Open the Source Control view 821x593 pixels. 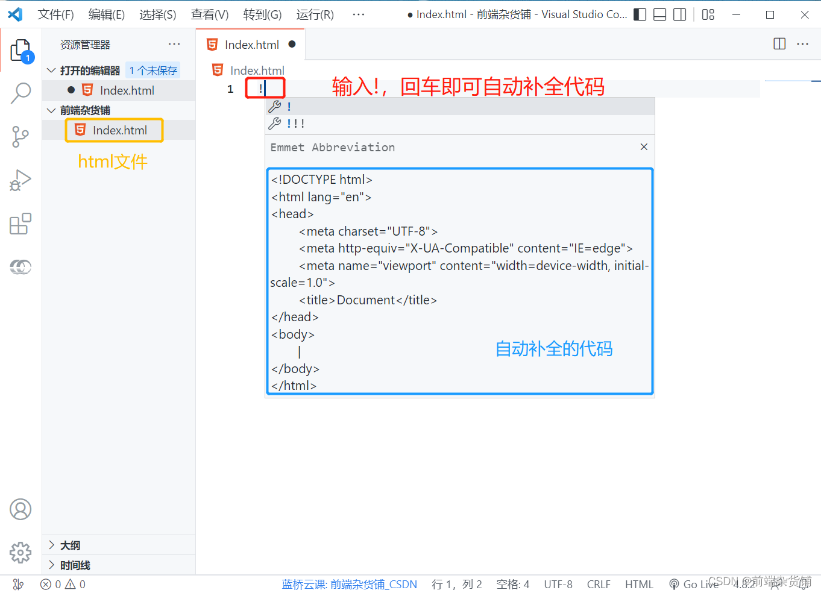click(20, 137)
